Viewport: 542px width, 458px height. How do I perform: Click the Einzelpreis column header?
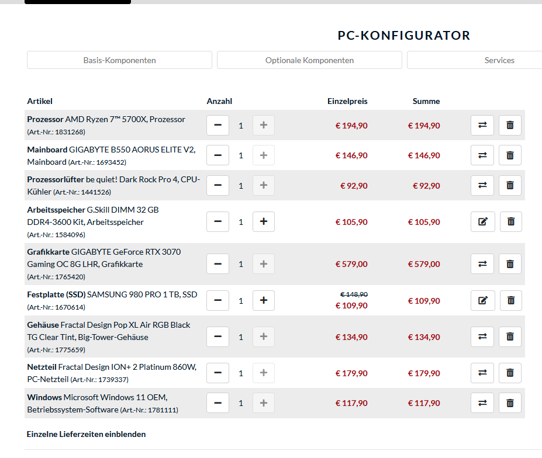[x=347, y=101]
